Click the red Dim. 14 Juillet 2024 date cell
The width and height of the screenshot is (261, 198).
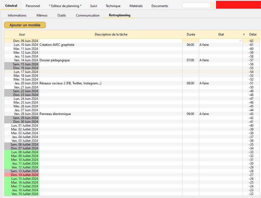coord(22,175)
